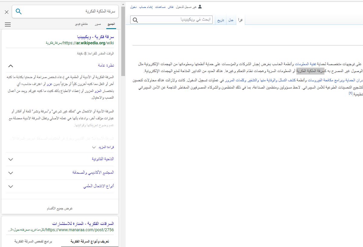Close the sidebar search panel with the X
The height and width of the screenshot is (247, 363).
(x=7, y=12)
